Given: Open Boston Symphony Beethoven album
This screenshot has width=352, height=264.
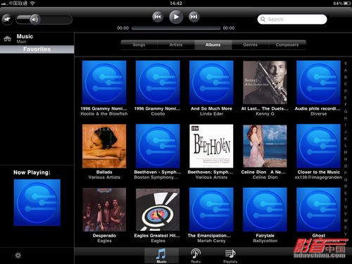Looking at the screenshot, I should pyautogui.click(x=158, y=146).
